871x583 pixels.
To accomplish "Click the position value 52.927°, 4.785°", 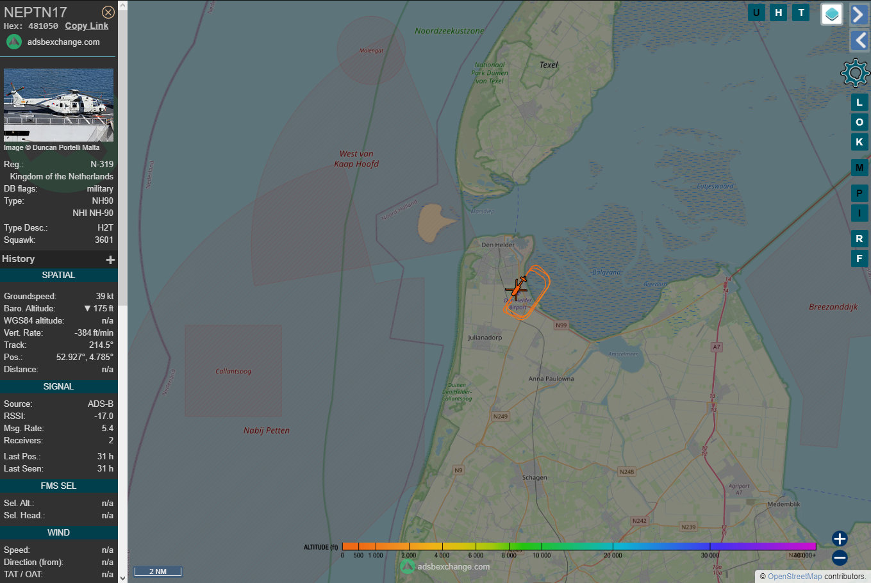I will click(x=85, y=357).
